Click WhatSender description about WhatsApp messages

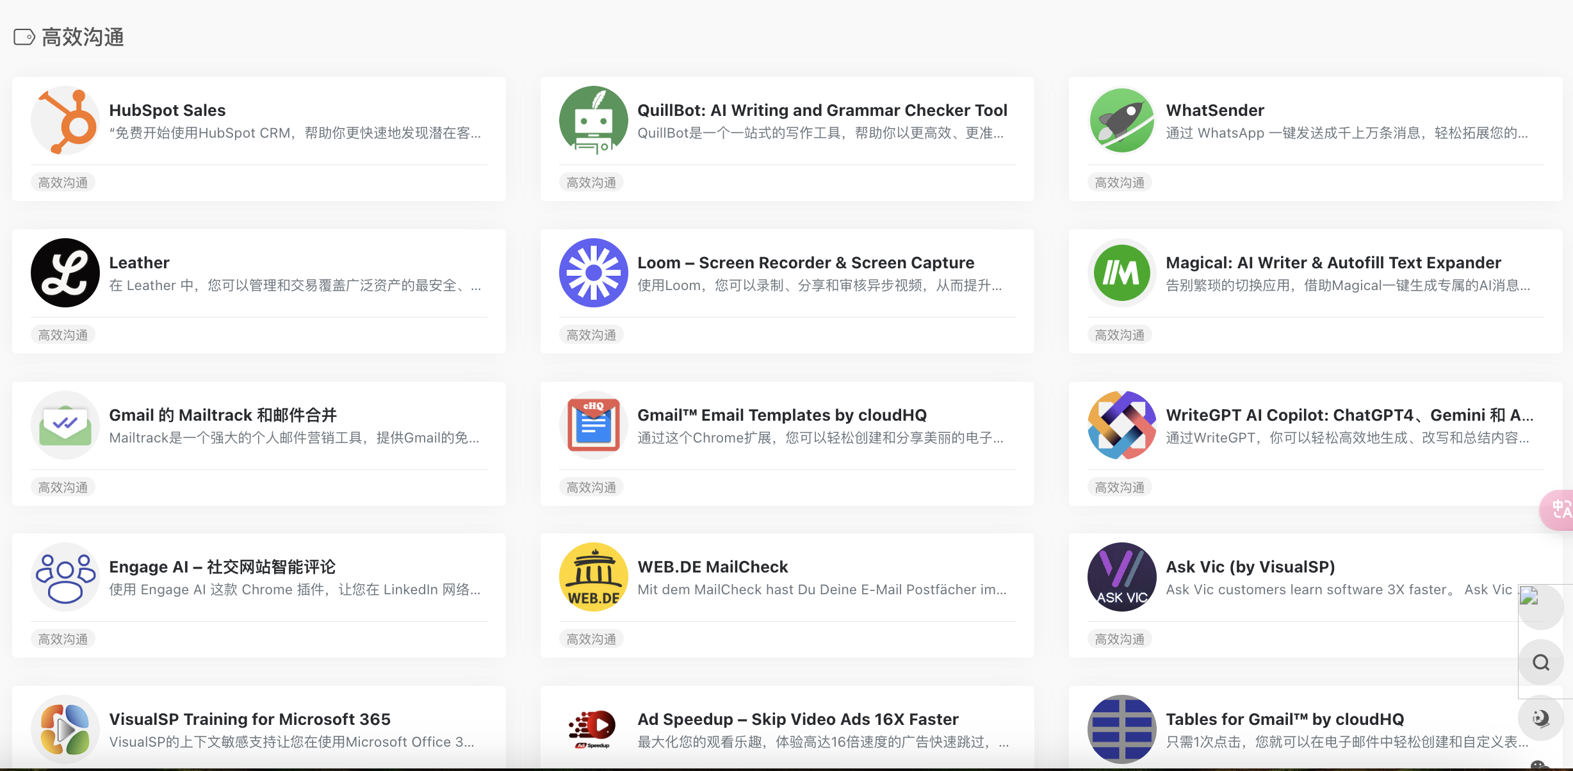[x=1347, y=133]
